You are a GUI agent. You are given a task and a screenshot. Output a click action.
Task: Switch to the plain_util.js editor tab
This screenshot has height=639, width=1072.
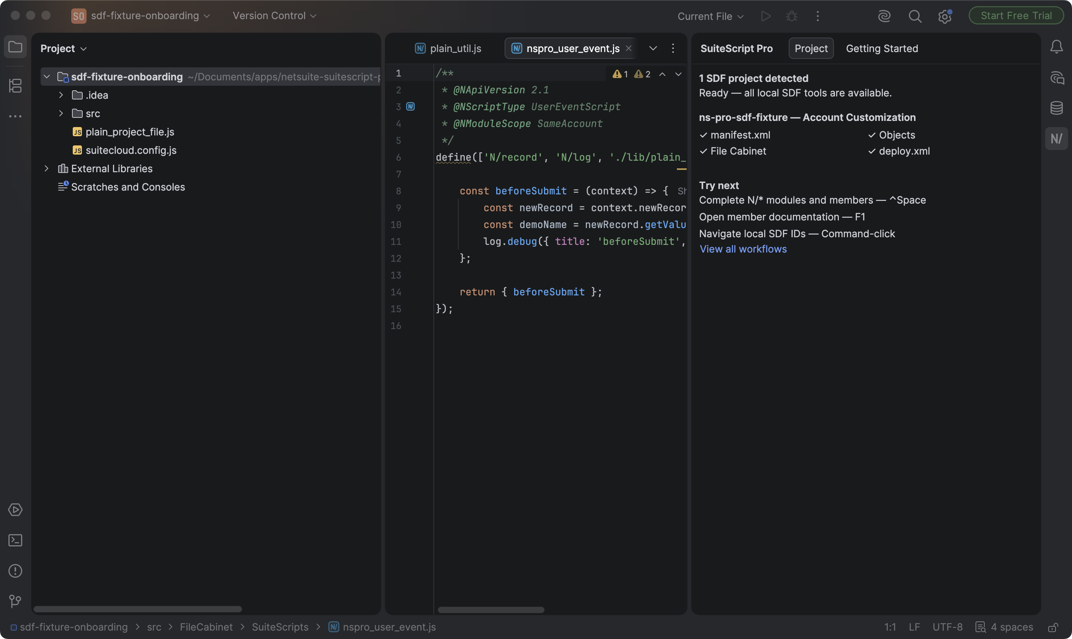[x=448, y=48]
